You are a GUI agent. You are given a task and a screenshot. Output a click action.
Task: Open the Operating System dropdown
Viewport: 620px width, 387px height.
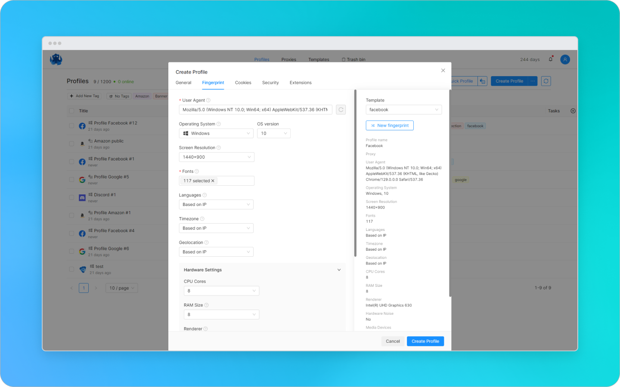point(216,133)
